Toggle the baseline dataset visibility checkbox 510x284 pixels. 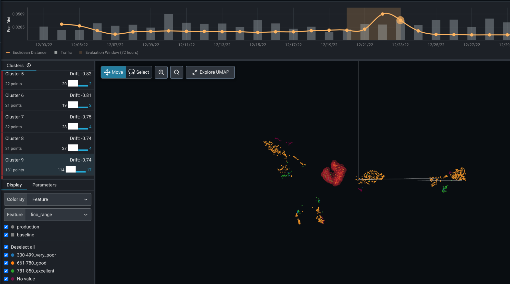pyautogui.click(x=6, y=235)
